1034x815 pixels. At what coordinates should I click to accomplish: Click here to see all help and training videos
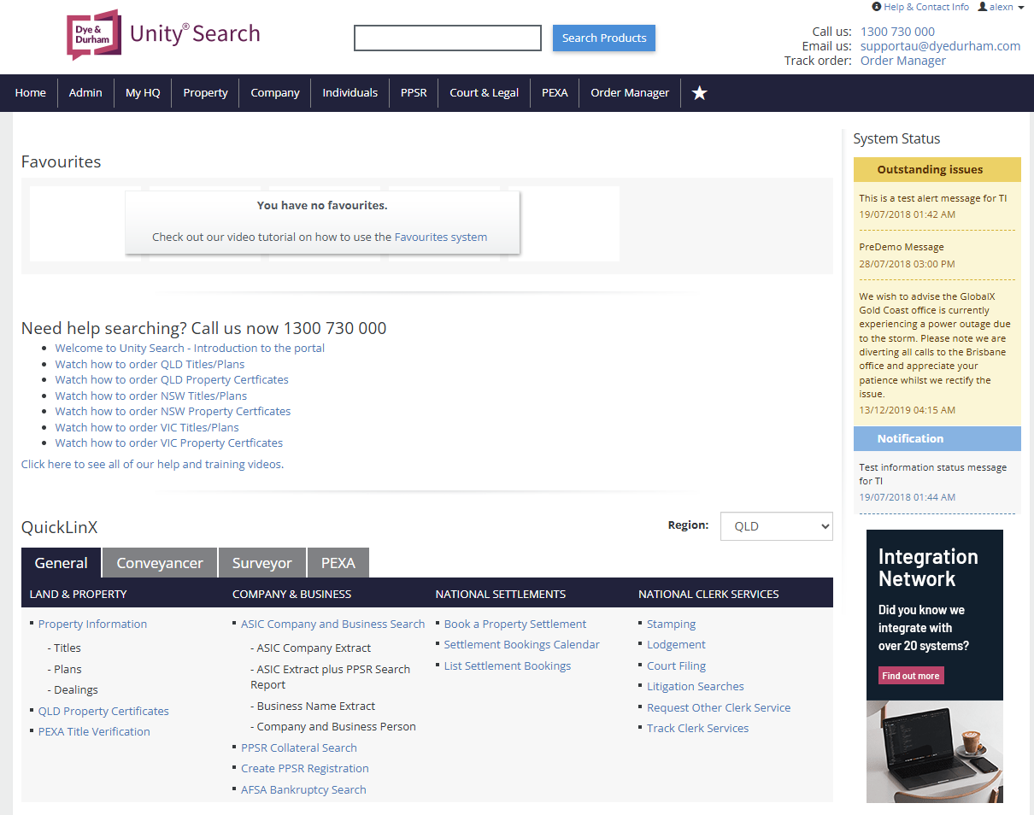tap(152, 464)
